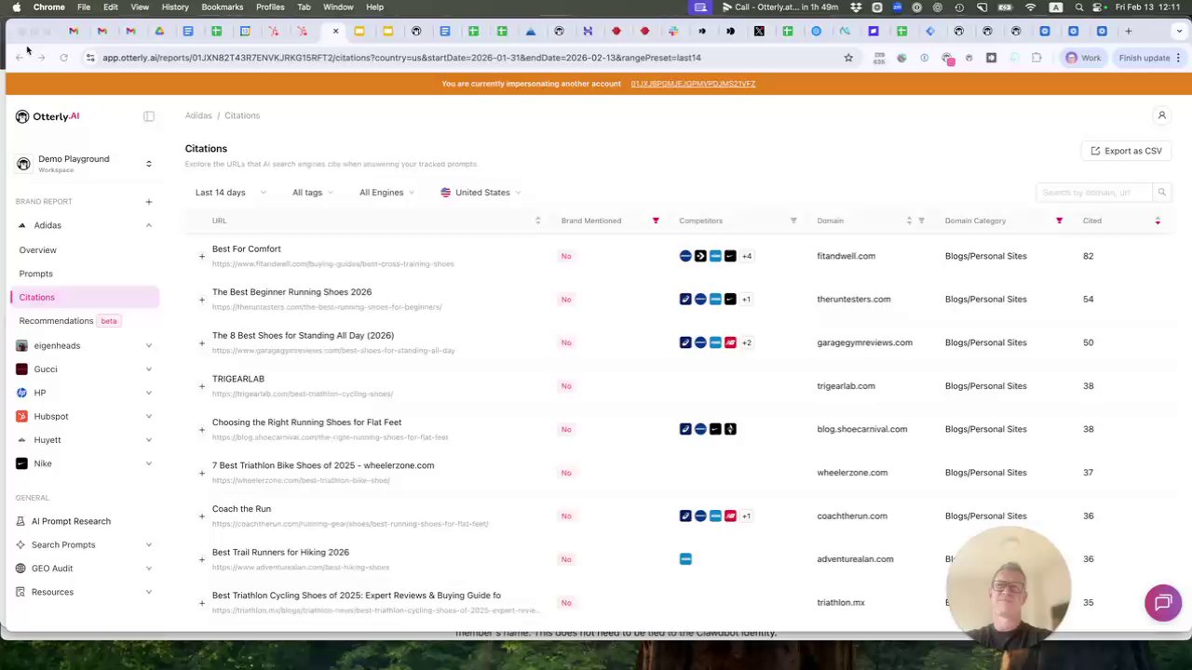
Task: Filter the Brand Mentioned column
Action: pos(656,221)
